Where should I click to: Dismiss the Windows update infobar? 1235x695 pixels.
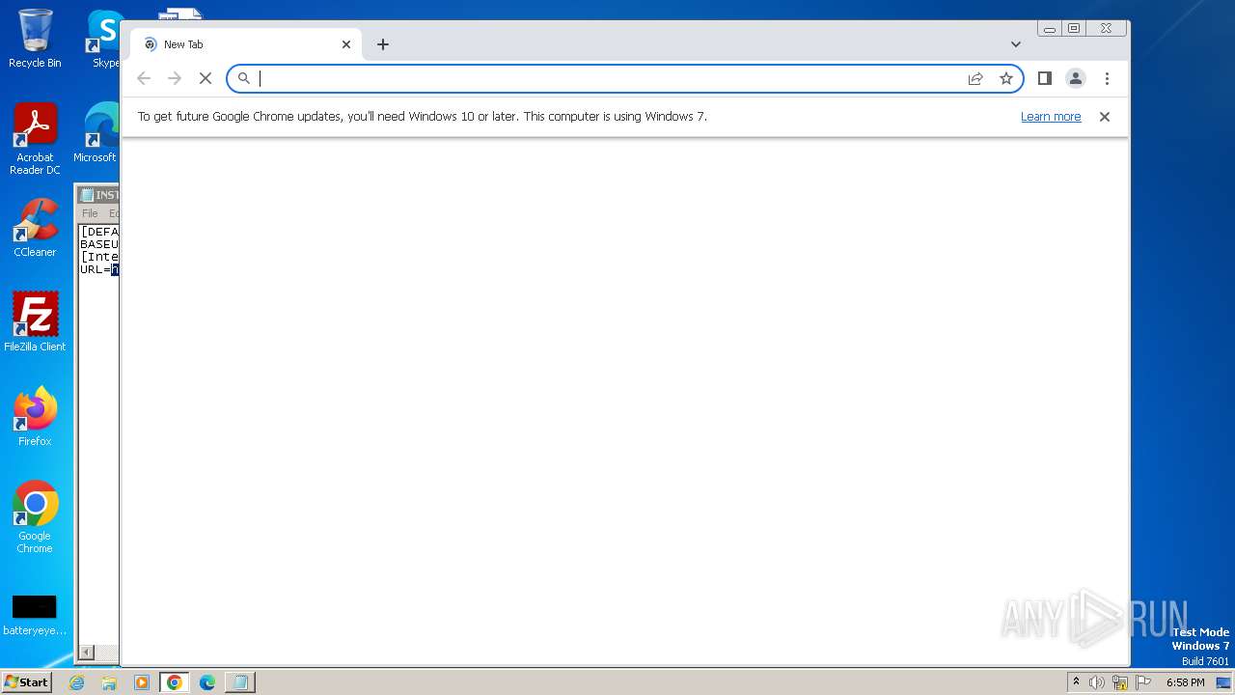1105,117
